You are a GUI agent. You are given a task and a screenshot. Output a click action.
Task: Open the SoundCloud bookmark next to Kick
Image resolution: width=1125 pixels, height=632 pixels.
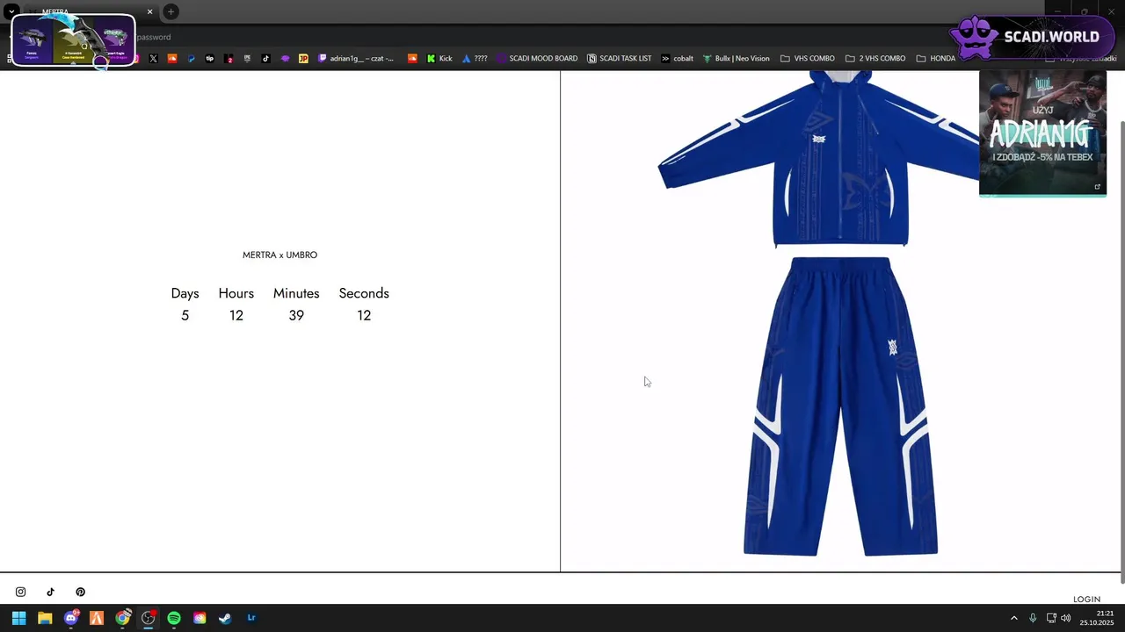pos(412,59)
